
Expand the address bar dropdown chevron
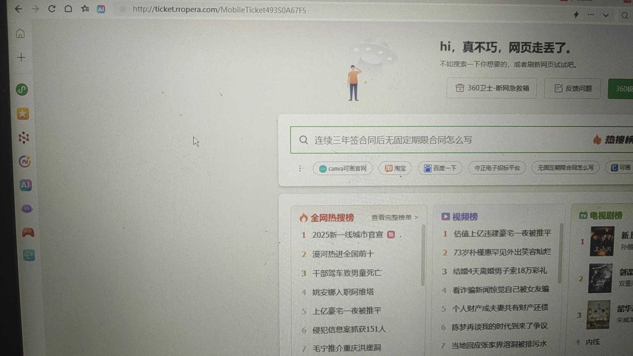pos(606,15)
